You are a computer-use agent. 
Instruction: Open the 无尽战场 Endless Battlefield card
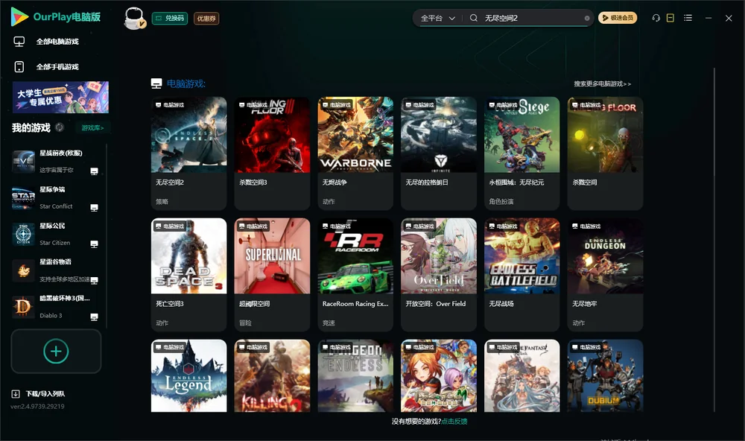(x=521, y=274)
